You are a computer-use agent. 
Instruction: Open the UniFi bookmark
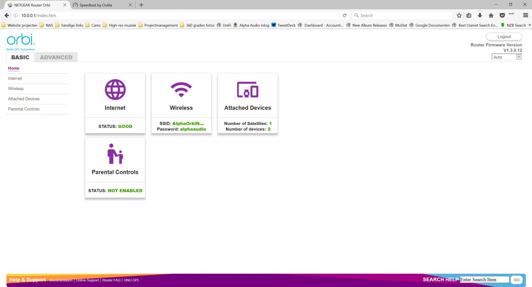[224, 25]
